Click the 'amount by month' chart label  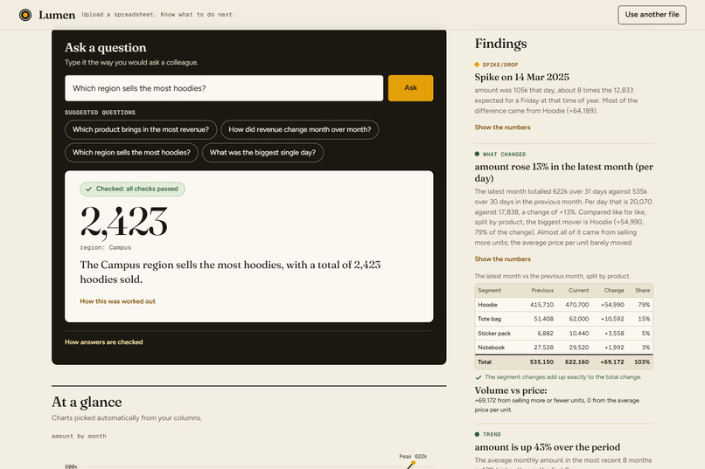click(x=79, y=436)
